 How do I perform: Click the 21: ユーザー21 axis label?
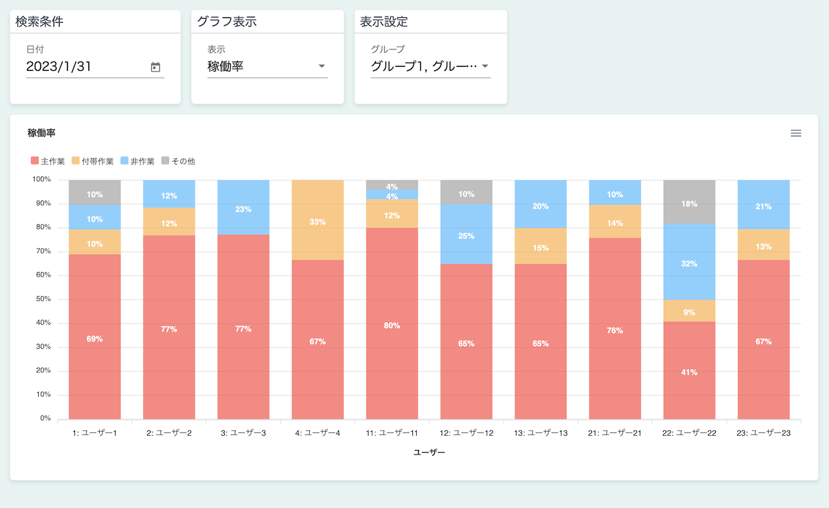point(614,433)
